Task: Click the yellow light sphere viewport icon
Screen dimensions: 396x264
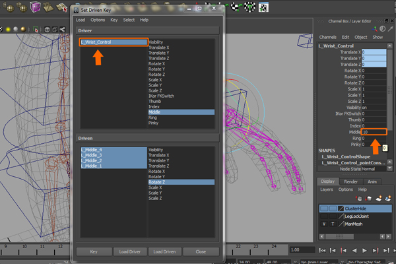Action: [x=8, y=30]
